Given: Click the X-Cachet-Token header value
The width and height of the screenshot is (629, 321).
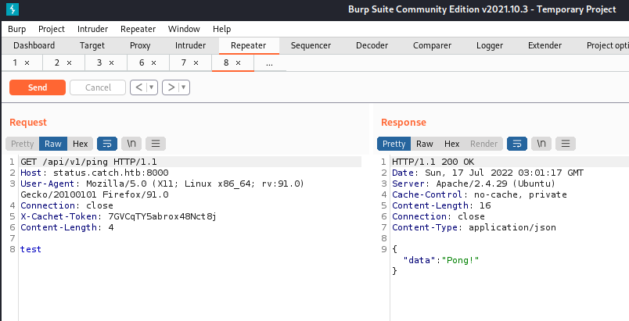Looking at the screenshot, I should tap(162, 216).
